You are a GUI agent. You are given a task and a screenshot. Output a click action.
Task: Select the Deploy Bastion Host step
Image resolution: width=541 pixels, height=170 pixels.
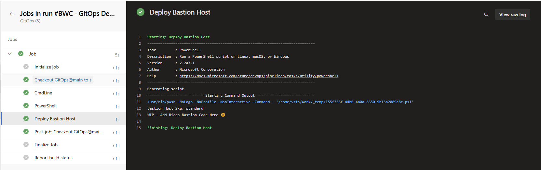click(x=64, y=119)
